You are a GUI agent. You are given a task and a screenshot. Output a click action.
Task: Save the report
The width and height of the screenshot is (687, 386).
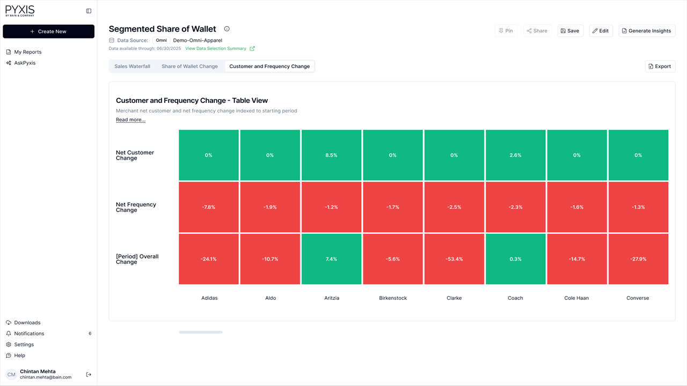tap(570, 31)
